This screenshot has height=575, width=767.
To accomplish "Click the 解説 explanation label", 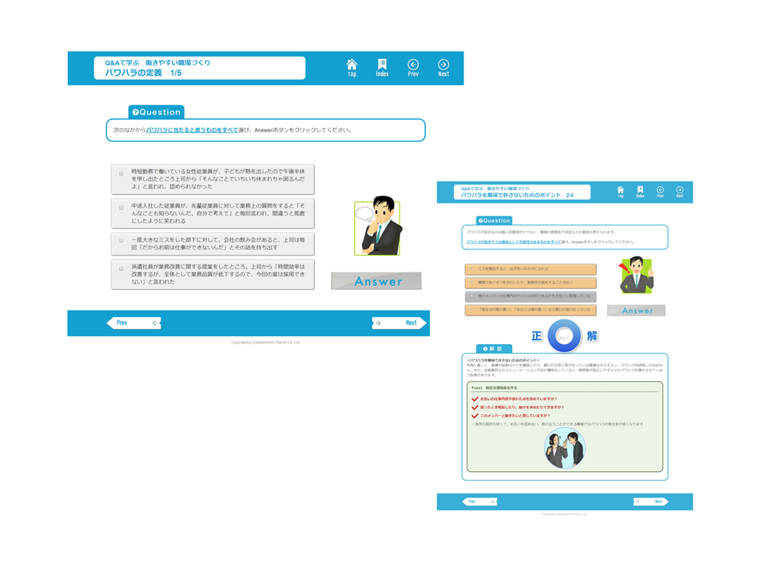I will pos(494,349).
